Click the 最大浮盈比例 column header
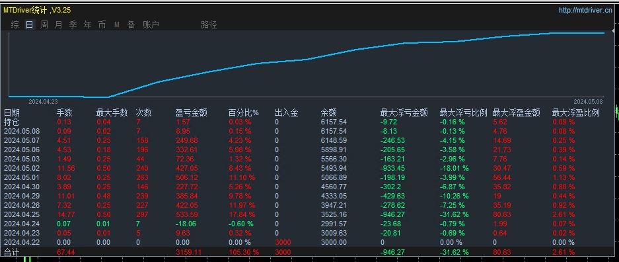This screenshot has height=262, width=619. (x=575, y=113)
